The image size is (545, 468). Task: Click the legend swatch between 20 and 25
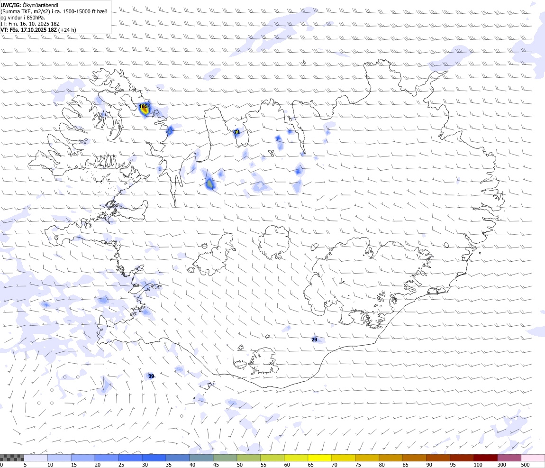click(107, 458)
